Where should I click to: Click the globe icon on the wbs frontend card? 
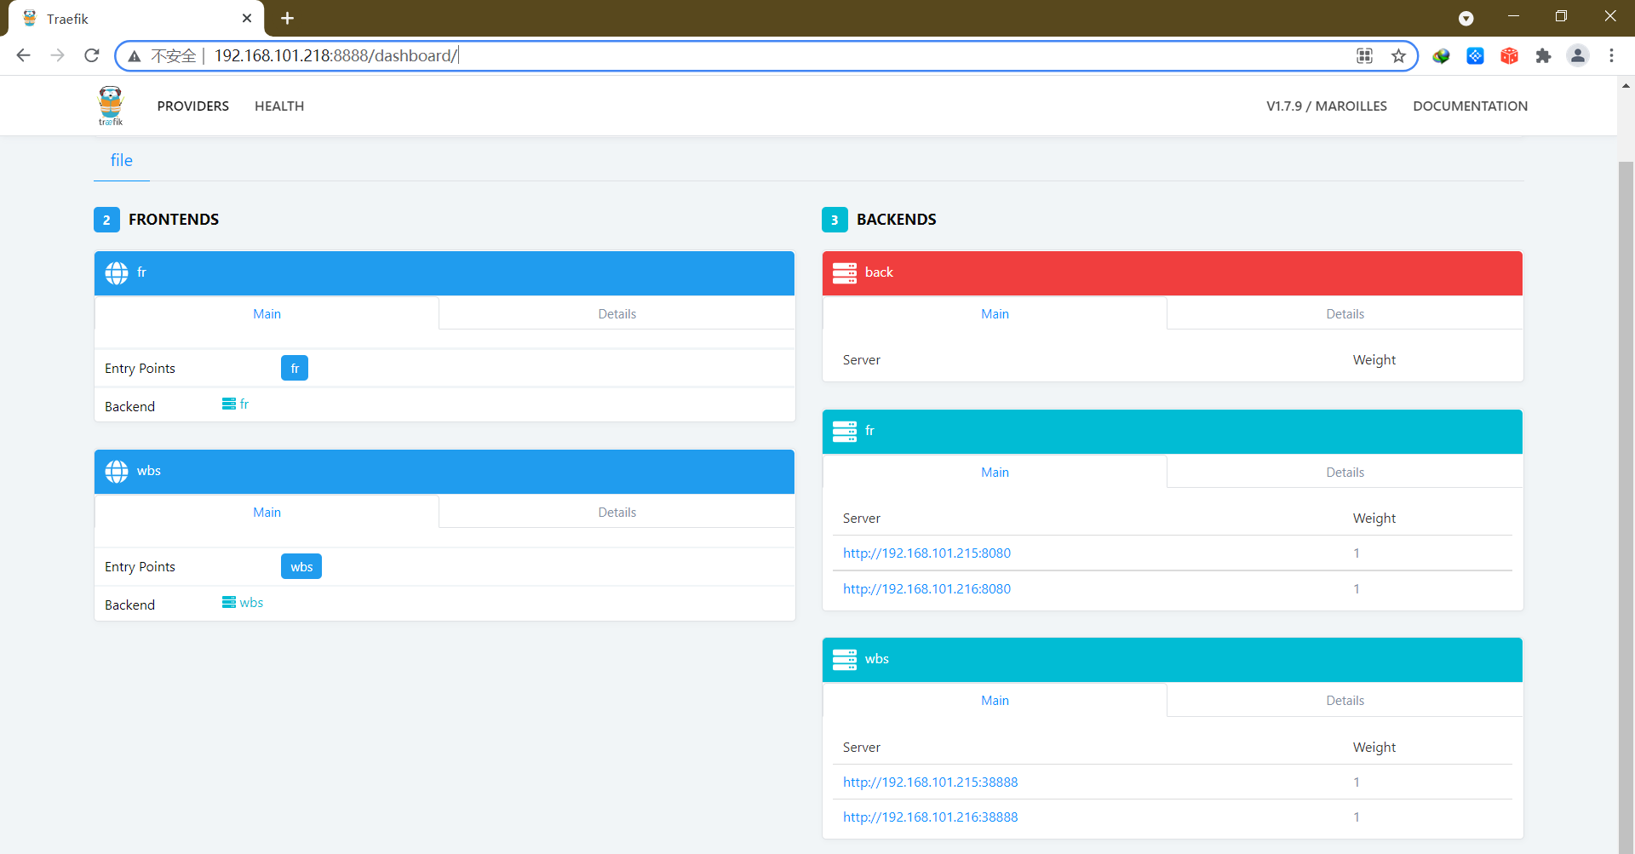point(117,471)
